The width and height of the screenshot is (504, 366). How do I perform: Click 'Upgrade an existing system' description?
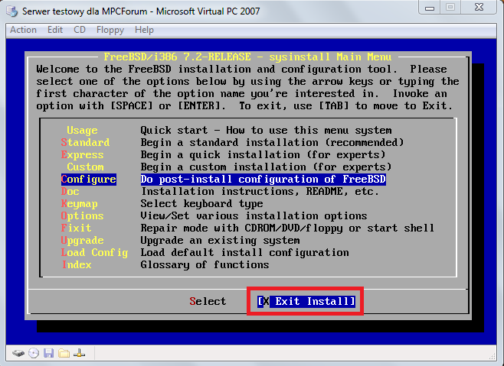pyautogui.click(x=220, y=240)
